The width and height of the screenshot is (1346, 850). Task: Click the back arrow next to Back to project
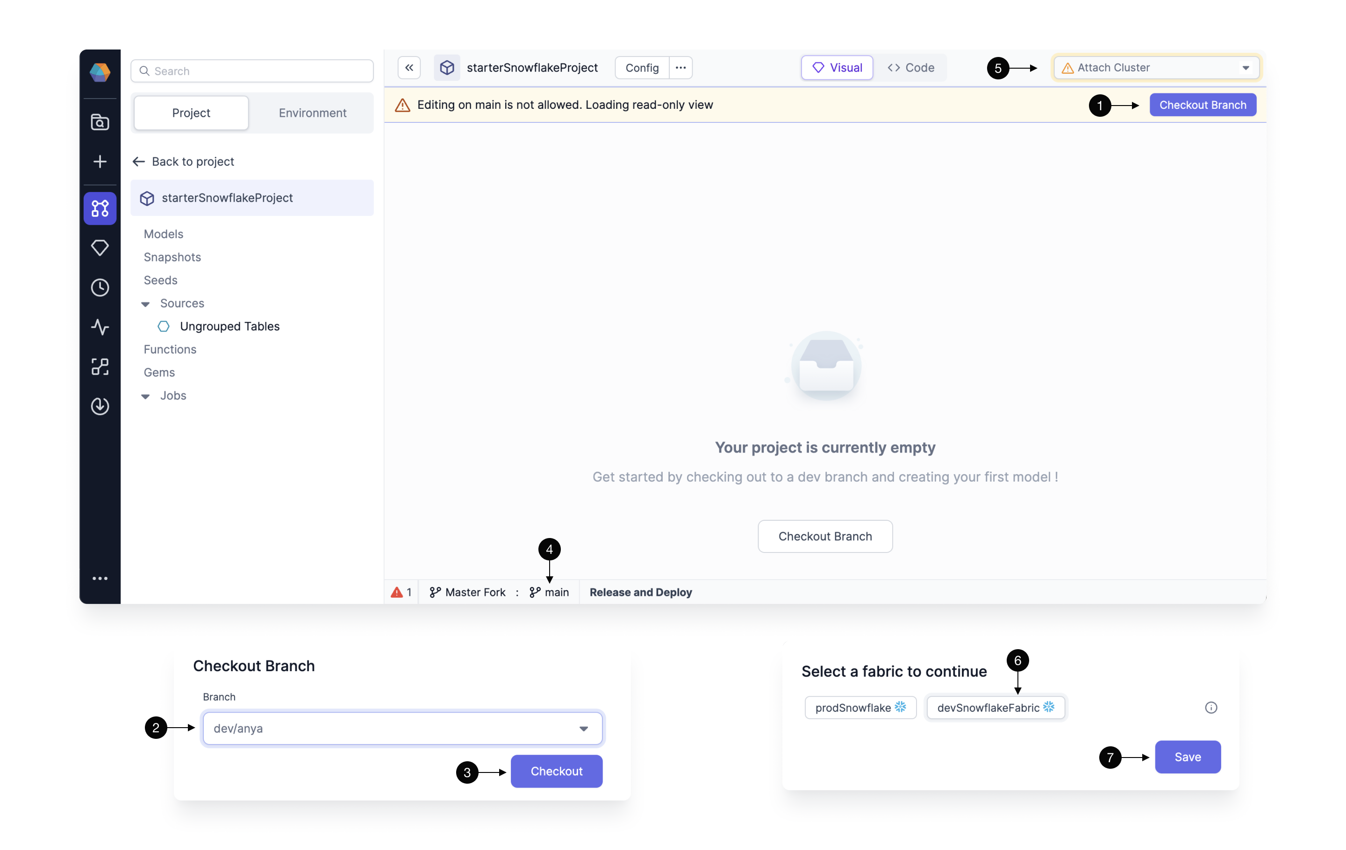point(139,162)
